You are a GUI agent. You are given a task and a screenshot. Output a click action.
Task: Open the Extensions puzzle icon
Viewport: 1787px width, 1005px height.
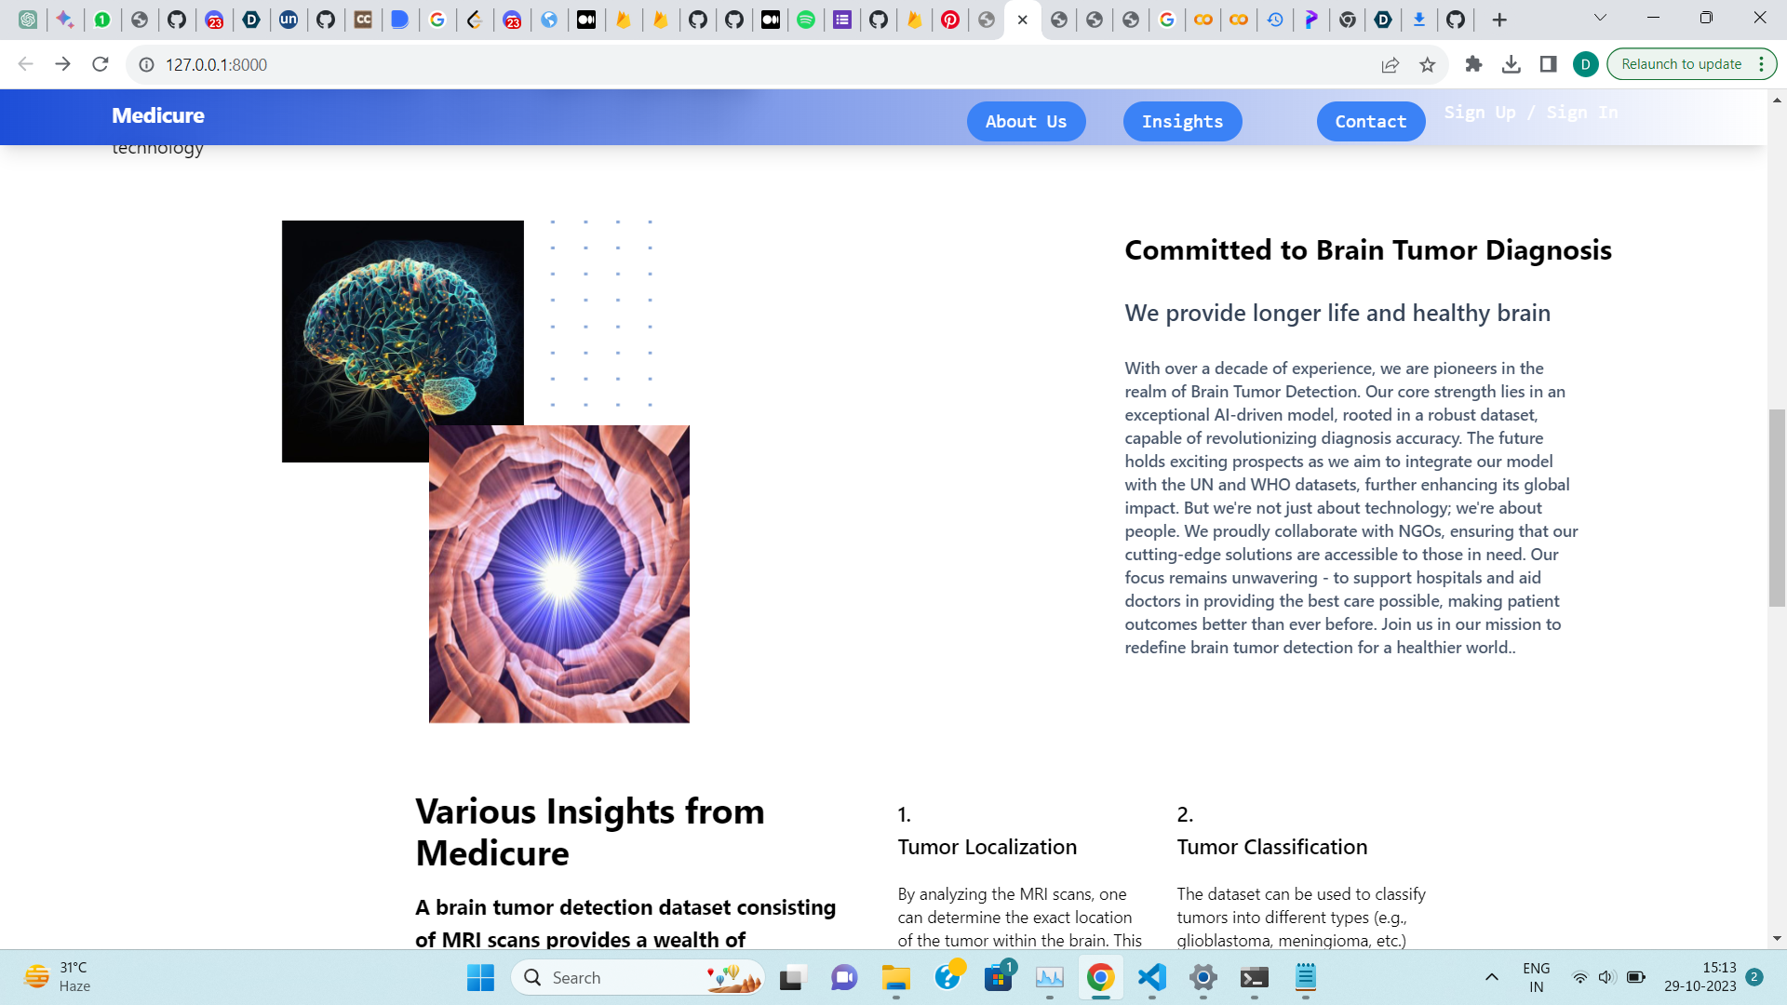pos(1473,64)
